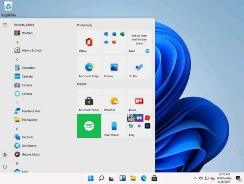Open the Mail live tile
This screenshot has height=184, width=244.
point(139,42)
